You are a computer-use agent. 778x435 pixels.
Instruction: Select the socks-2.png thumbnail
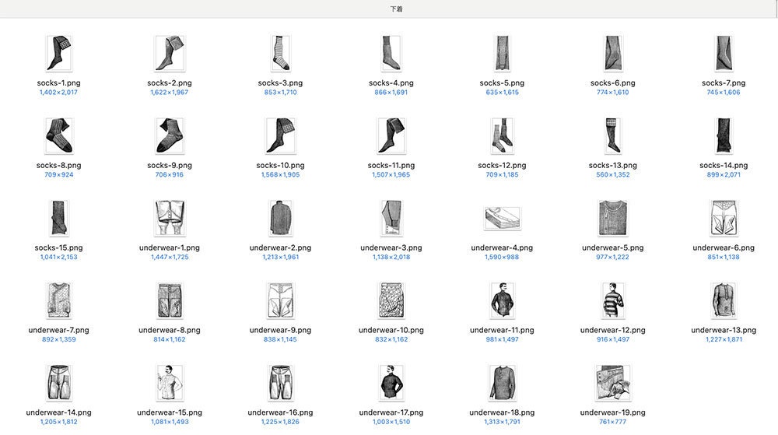click(170, 53)
